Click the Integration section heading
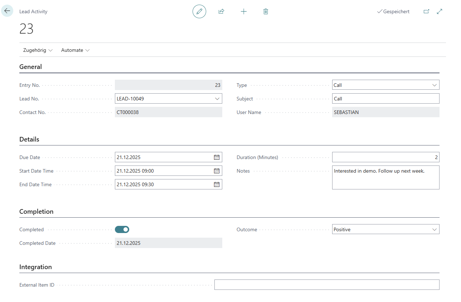Image resolution: width=461 pixels, height=302 pixels. click(35, 267)
